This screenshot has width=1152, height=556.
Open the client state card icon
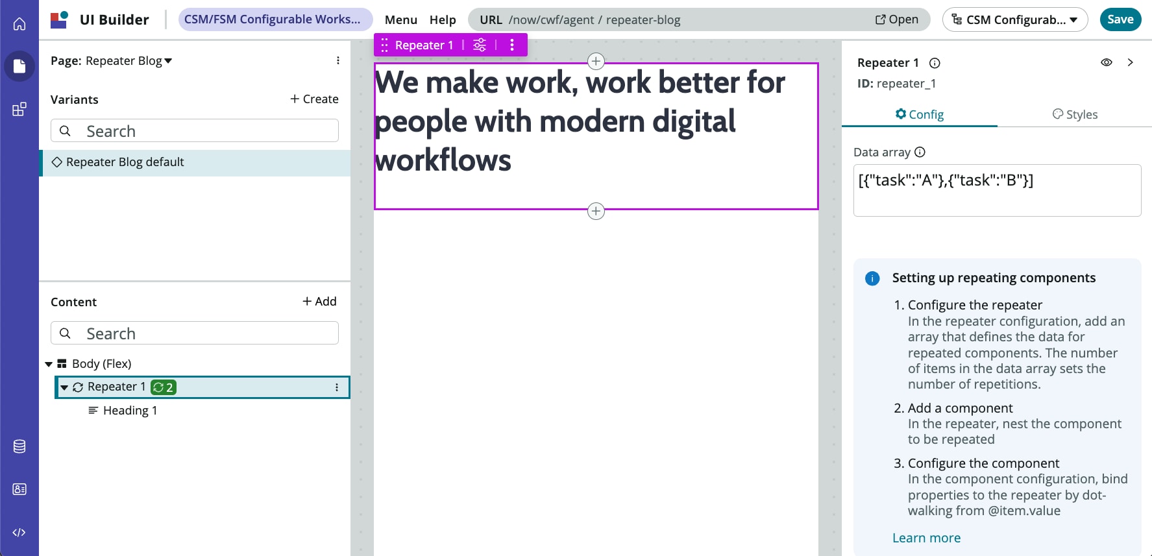click(x=19, y=489)
